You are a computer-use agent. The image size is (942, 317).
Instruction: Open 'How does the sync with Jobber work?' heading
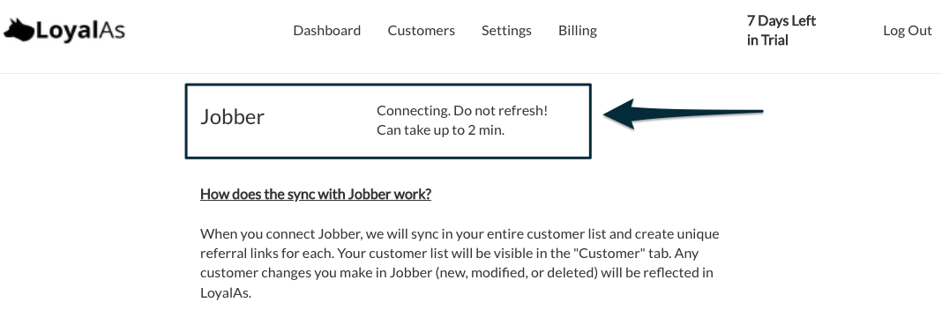tap(316, 194)
